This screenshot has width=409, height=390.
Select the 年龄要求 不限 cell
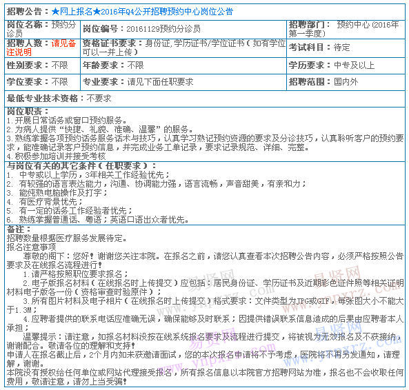[183, 65]
